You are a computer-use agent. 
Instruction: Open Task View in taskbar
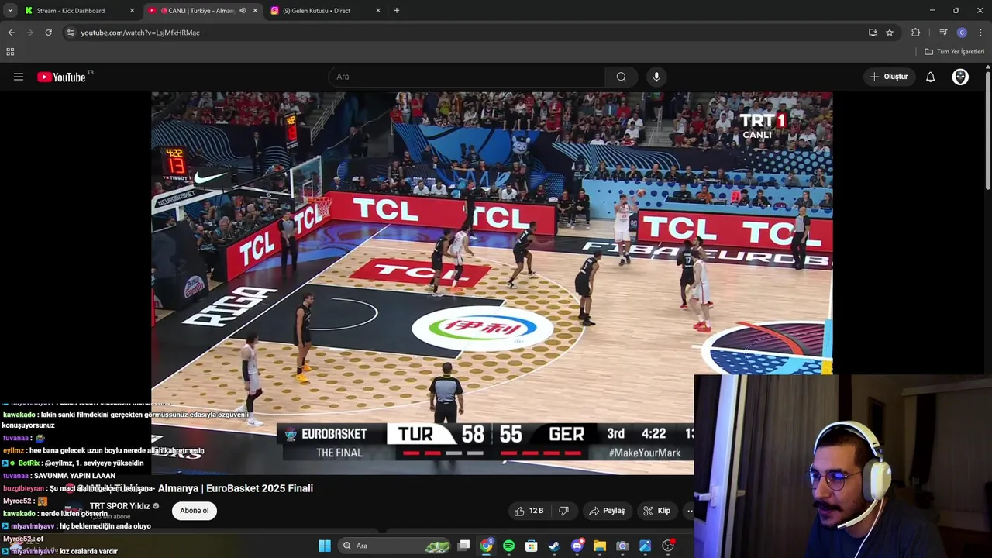coord(463,546)
